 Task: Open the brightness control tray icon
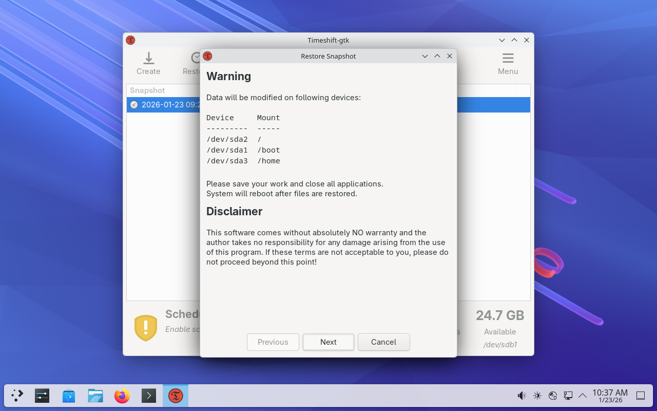coord(537,396)
